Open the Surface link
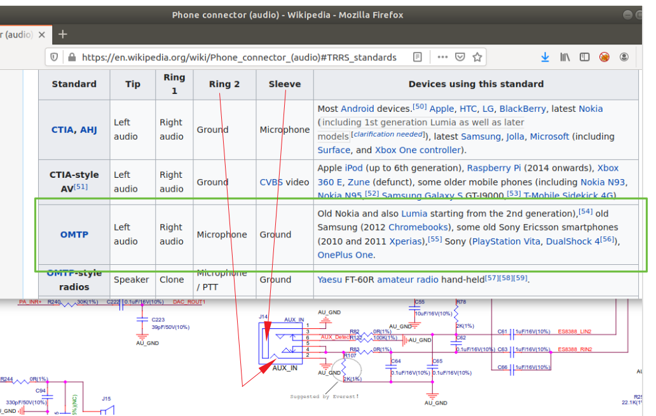This screenshot has width=656, height=416. 334,150
